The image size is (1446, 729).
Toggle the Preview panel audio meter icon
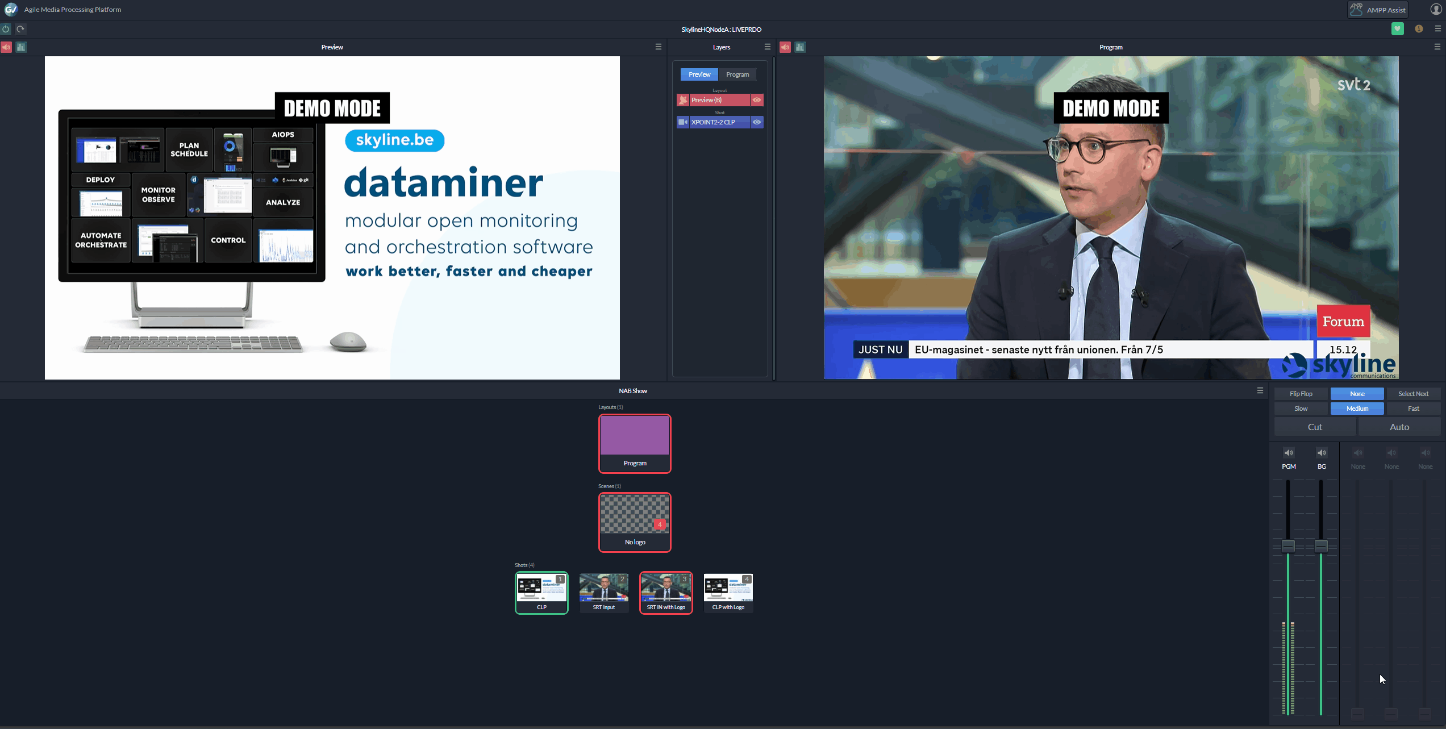(x=21, y=47)
